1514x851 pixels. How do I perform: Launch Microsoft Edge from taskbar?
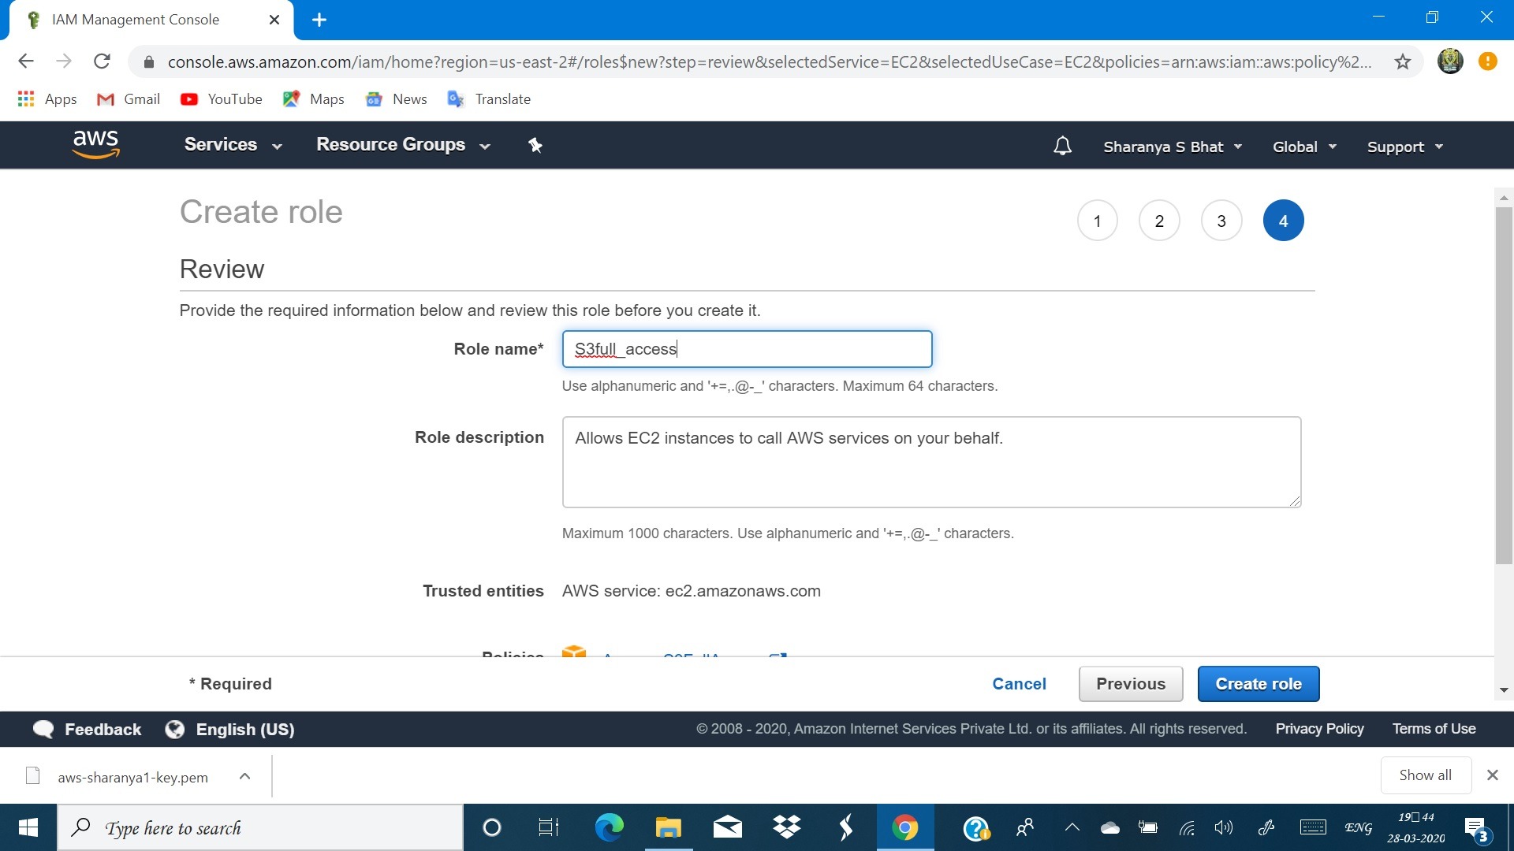click(x=609, y=827)
